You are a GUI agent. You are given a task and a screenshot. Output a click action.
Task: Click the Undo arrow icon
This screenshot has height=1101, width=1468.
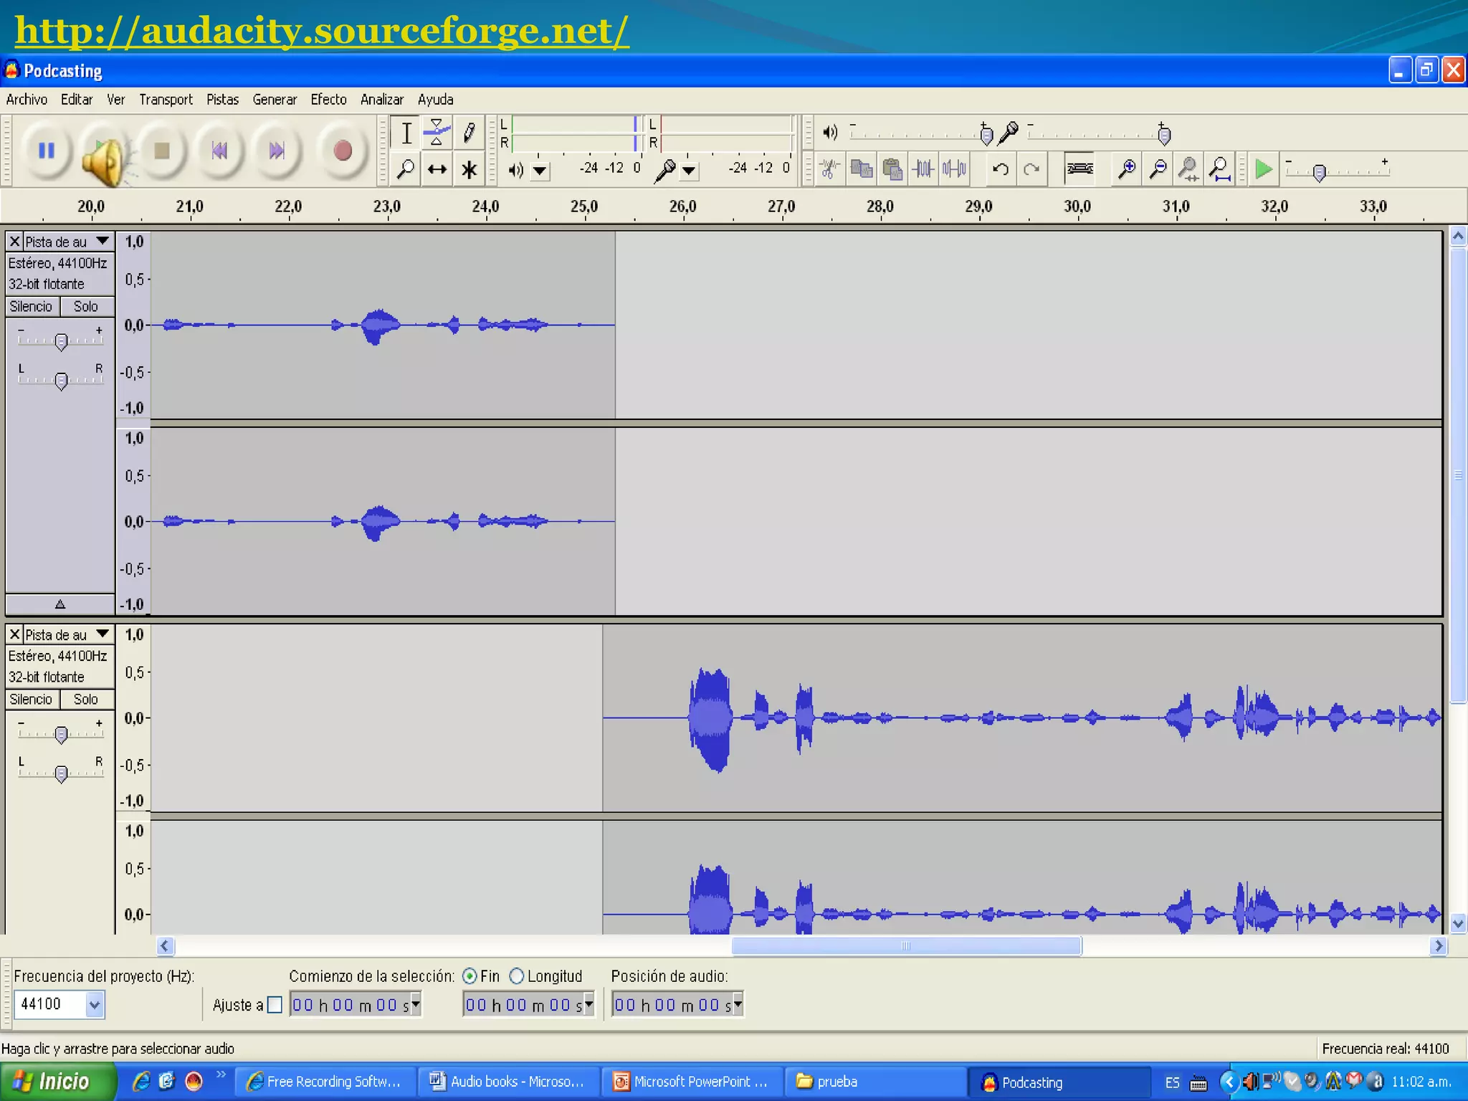tap(1001, 169)
